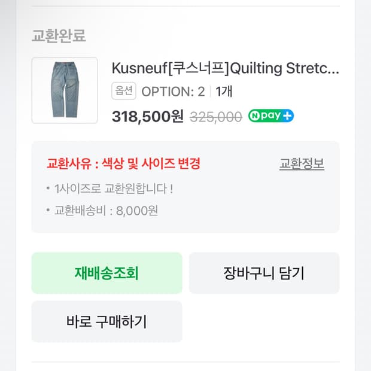Click the blue plus icon on the pay badge
The width and height of the screenshot is (371, 371).
pos(287,116)
